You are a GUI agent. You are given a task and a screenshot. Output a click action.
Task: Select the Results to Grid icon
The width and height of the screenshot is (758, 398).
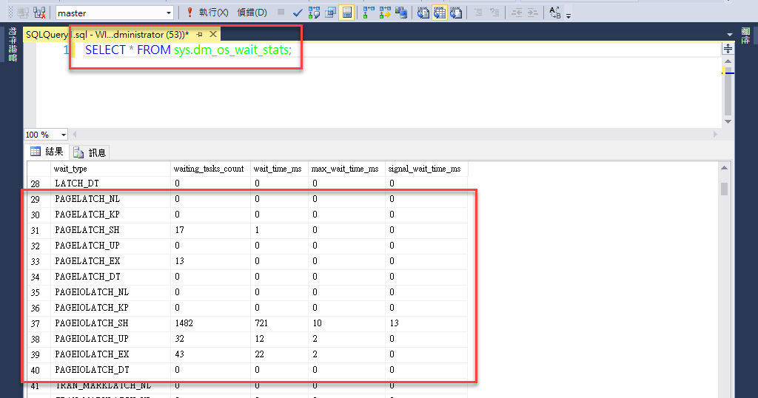click(x=440, y=13)
